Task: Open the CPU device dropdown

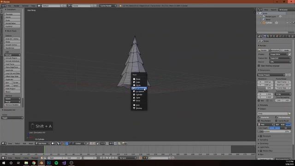Action: (x=280, y=62)
